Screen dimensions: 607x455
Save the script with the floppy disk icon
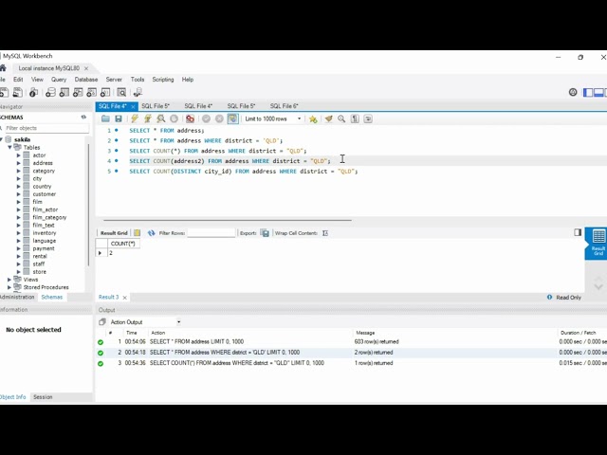[x=119, y=118]
